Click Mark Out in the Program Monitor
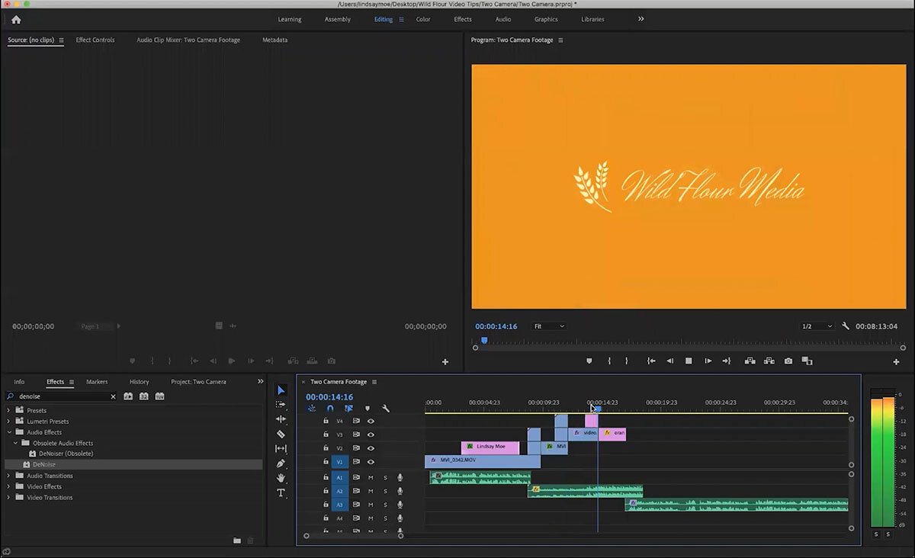 tap(627, 361)
